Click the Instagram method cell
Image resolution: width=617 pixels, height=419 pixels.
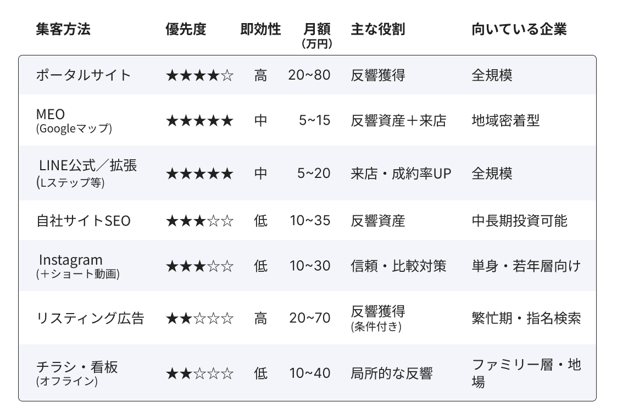77,266
